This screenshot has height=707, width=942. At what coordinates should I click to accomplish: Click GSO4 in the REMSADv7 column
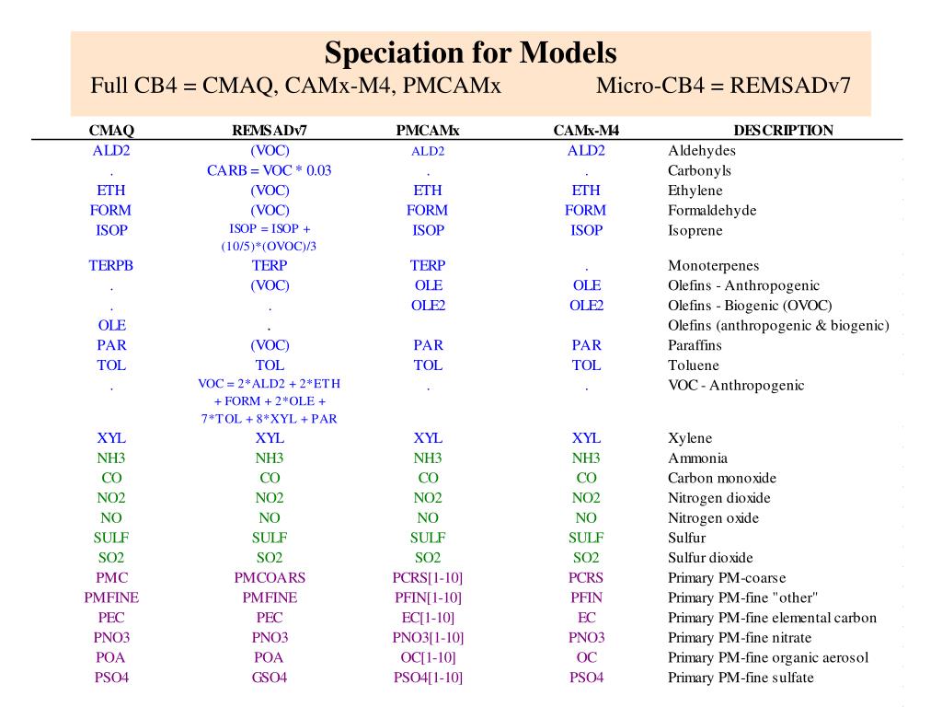coord(270,678)
